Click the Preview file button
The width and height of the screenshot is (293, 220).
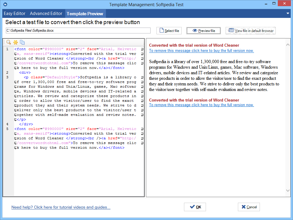pyautogui.click(x=204, y=31)
